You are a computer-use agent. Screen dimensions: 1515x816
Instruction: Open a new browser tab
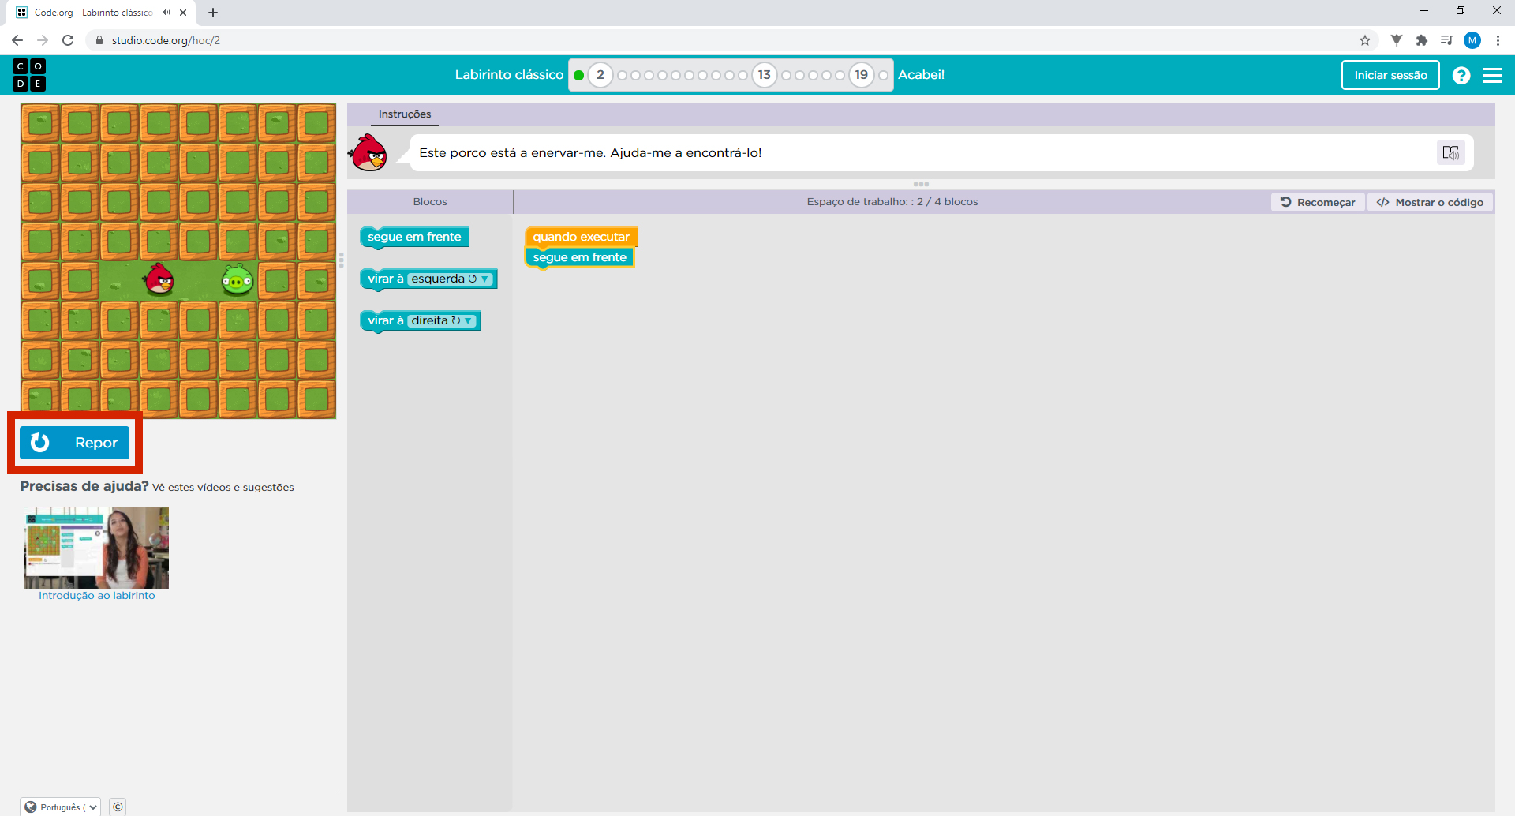[213, 13]
